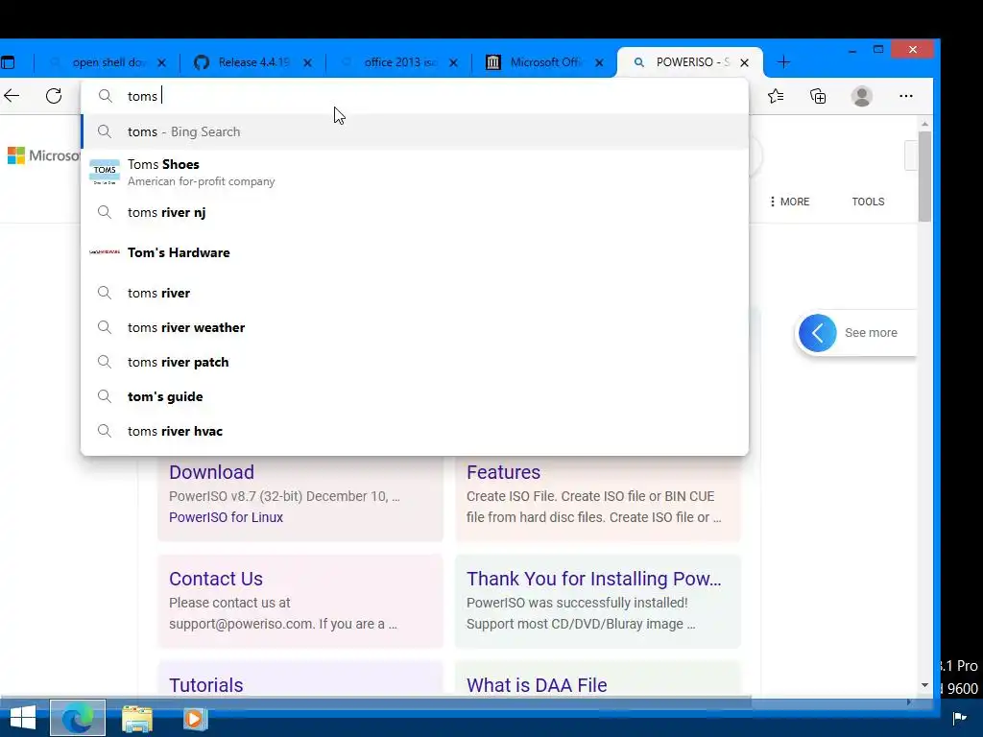Open the user profile avatar
This screenshot has height=737, width=983.
coord(862,96)
